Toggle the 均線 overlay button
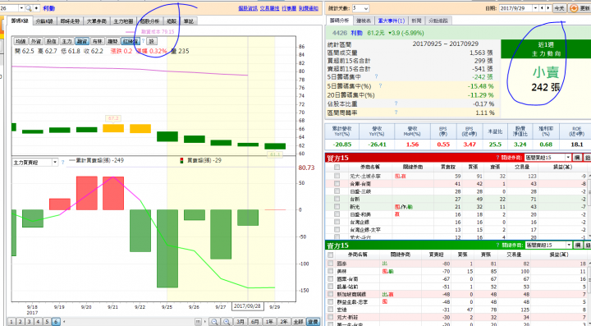The width and height of the screenshot is (591, 326). 21,41
